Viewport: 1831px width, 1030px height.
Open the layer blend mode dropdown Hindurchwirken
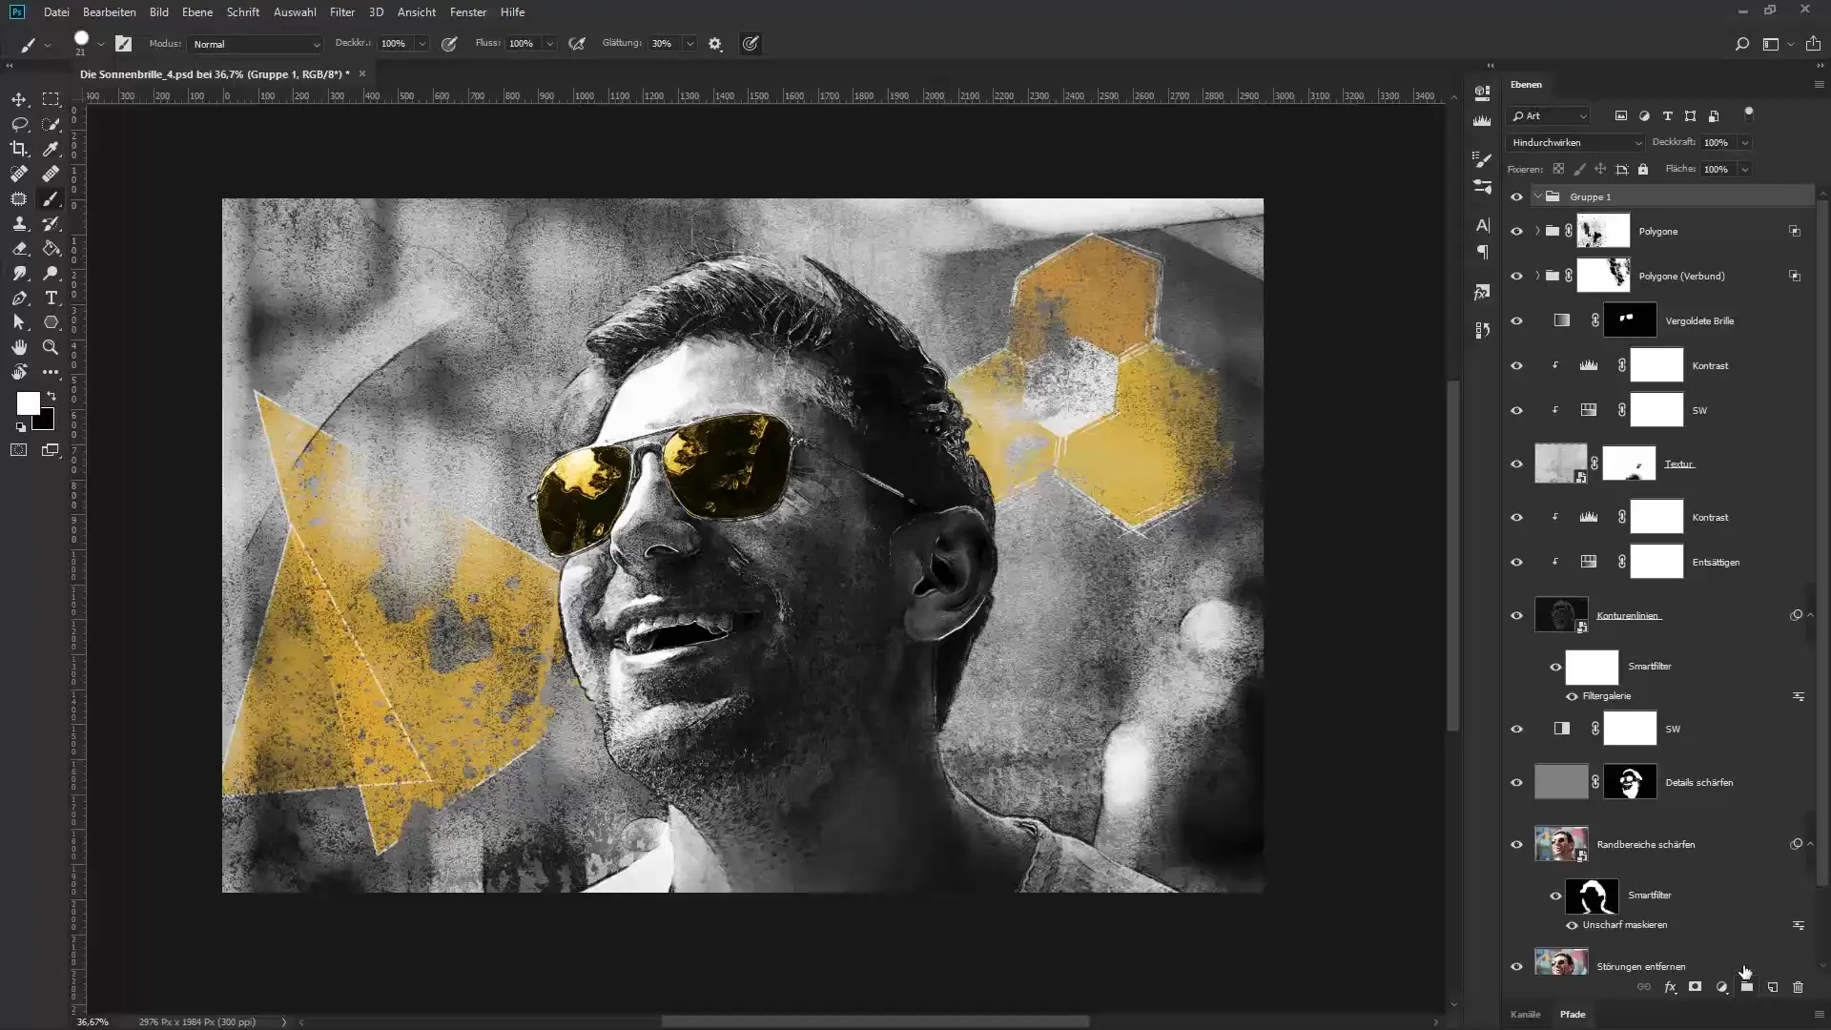pos(1575,143)
